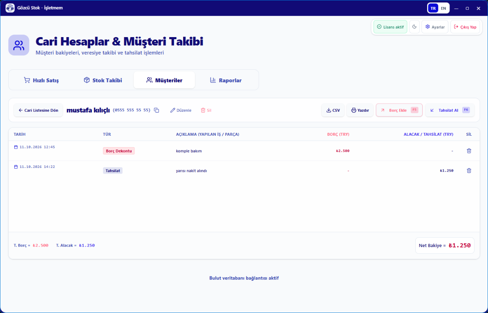Click the ₺2.500 debt amount in the komple bakım row
The width and height of the screenshot is (488, 313).
click(342, 151)
